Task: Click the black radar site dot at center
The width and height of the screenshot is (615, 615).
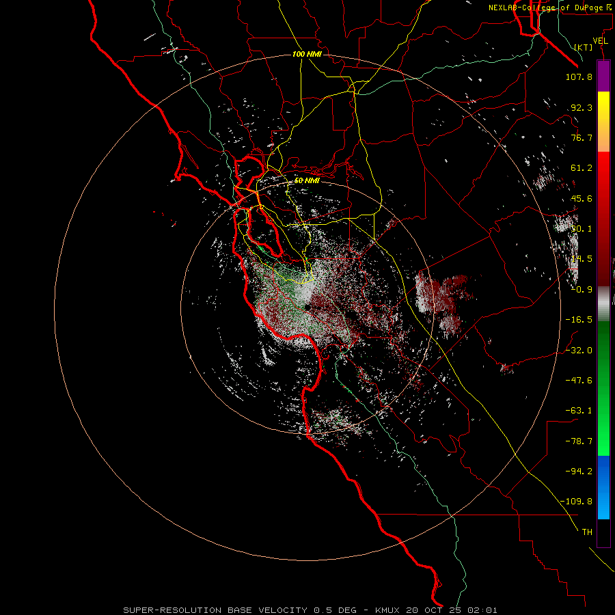Action: tap(307, 308)
